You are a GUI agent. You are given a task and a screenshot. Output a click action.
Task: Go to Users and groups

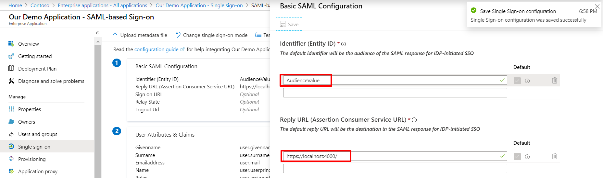click(x=38, y=134)
